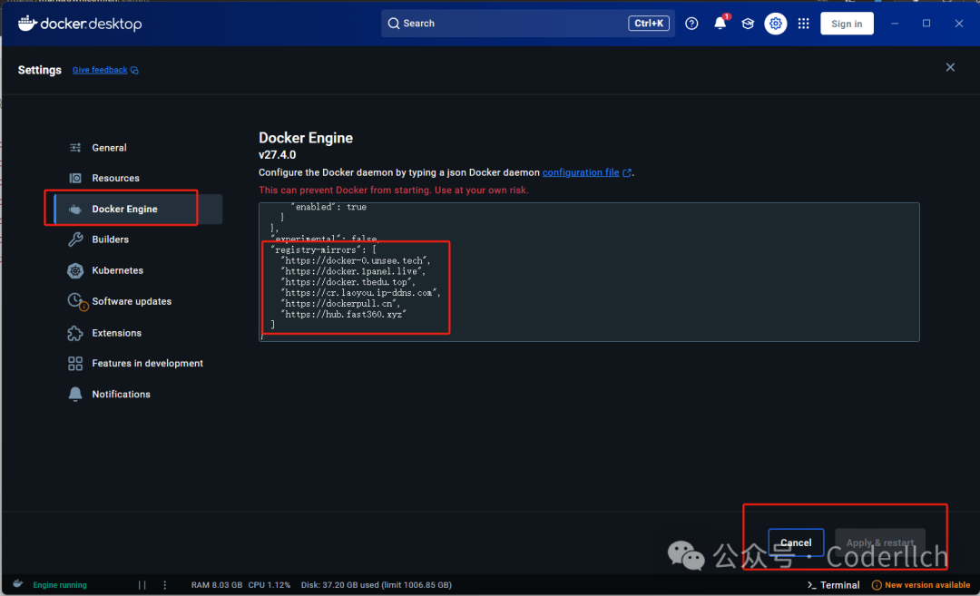The image size is (980, 596).
Task: Click the settings gear icon in header
Action: click(x=776, y=24)
